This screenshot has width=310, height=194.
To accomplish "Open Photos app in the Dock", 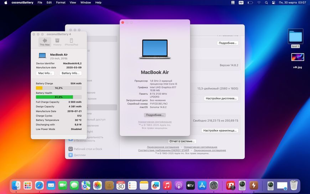I will pyautogui.click(x=98, y=185).
